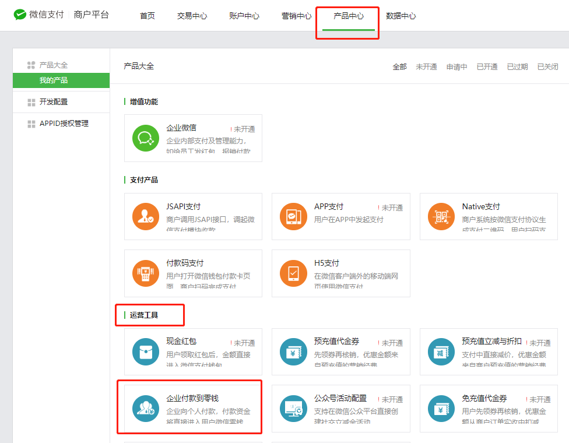The image size is (569, 443).
Task: Open the 预充值立减与折扣 product title
Action: [491, 341]
